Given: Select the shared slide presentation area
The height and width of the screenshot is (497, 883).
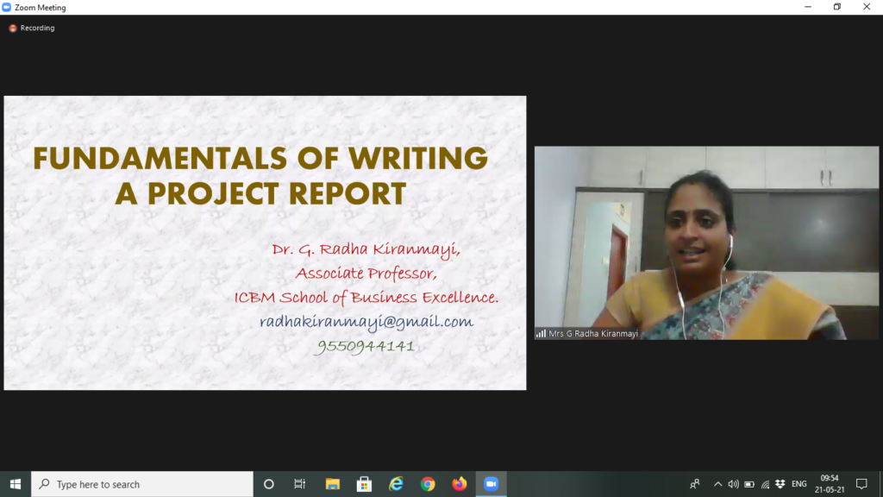Looking at the screenshot, I should pos(265,242).
